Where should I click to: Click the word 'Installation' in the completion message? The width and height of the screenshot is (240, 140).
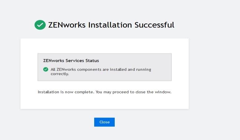[48, 92]
